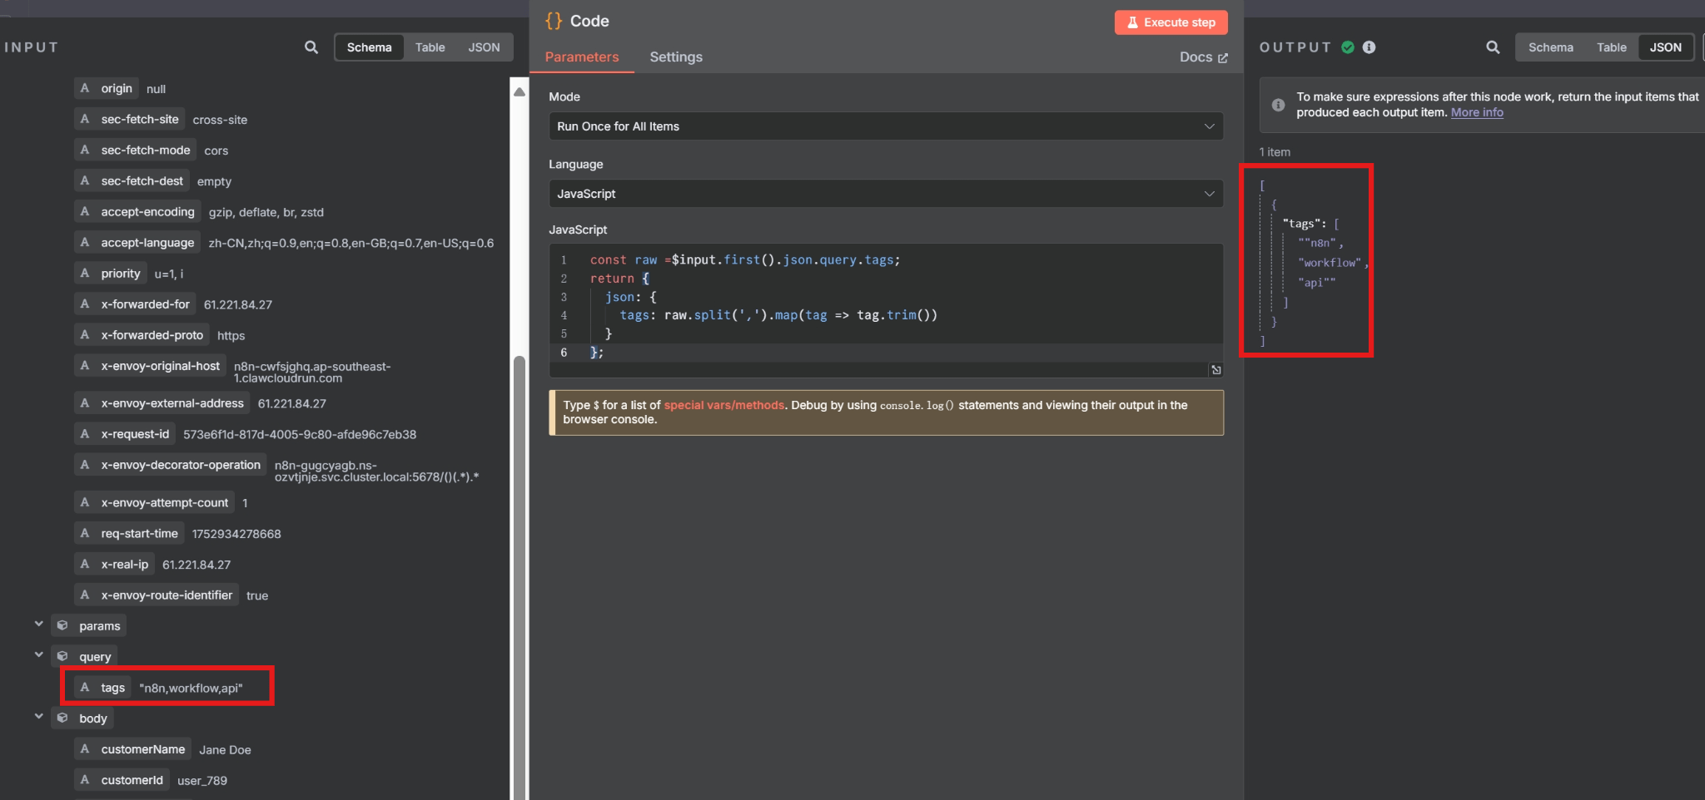Viewport: 1705px width, 800px height.
Task: Select the Parameters tab
Action: pos(582,57)
